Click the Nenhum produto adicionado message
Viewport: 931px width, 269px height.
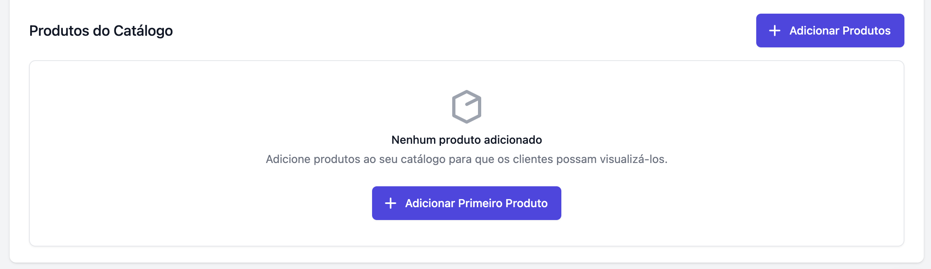tap(466, 140)
